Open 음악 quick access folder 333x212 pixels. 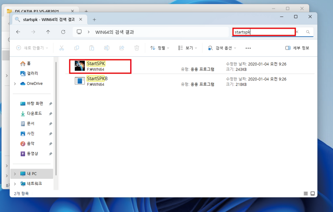(27, 144)
